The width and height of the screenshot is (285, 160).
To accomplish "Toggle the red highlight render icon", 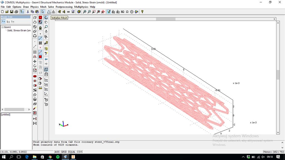I will click(x=40, y=17).
